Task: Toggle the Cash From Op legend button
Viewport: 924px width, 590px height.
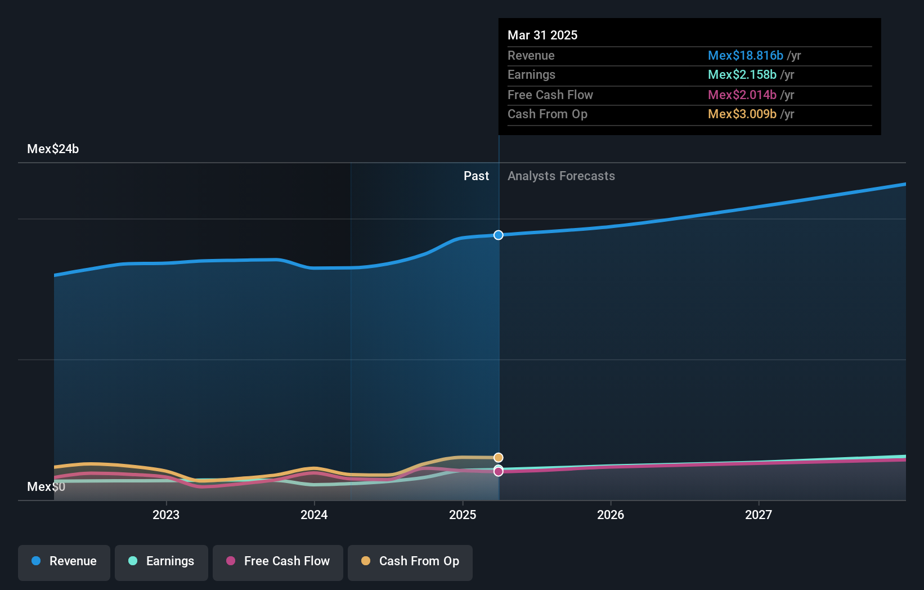Action: point(410,562)
